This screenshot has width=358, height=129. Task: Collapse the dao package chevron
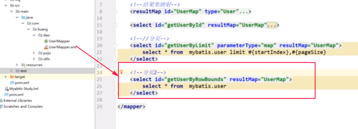[x=34, y=35]
